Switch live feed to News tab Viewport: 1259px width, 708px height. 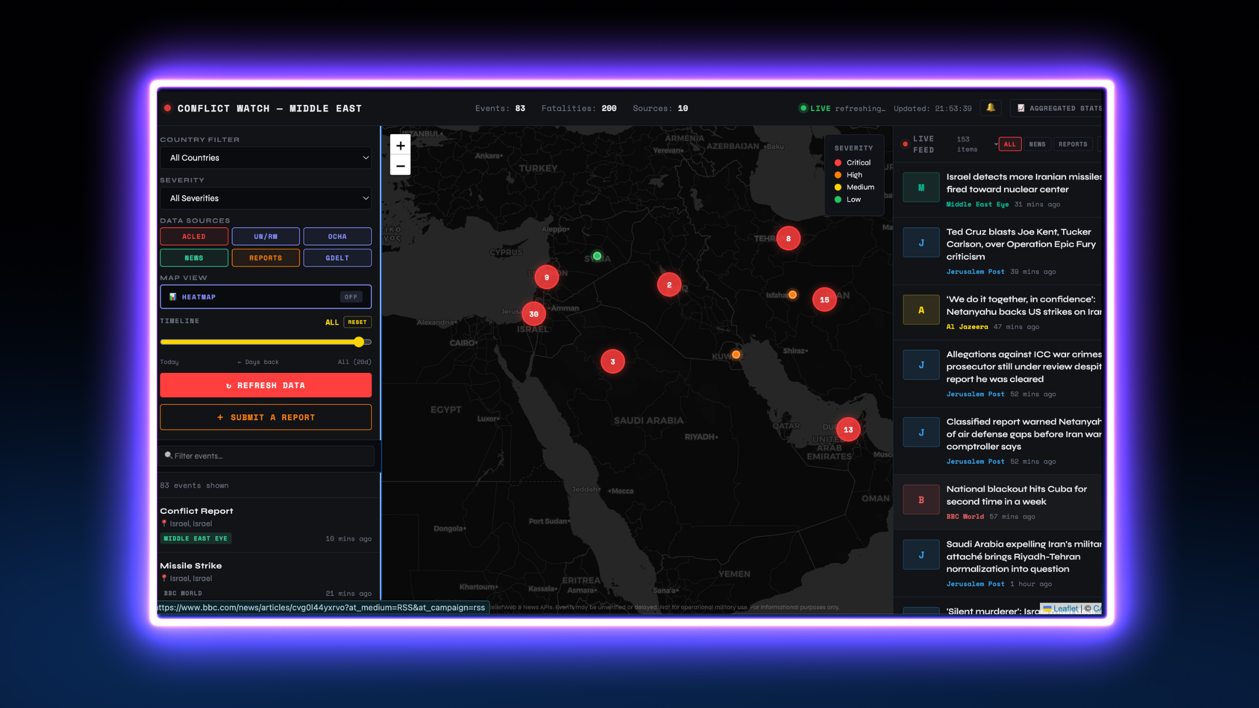coord(1037,145)
